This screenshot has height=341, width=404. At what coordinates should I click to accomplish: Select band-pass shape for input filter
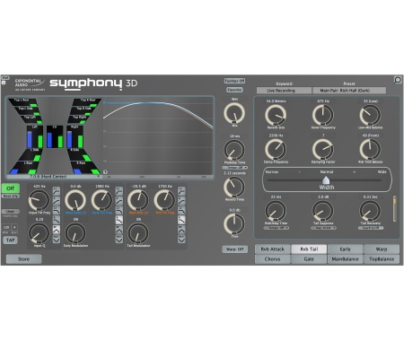57,230
